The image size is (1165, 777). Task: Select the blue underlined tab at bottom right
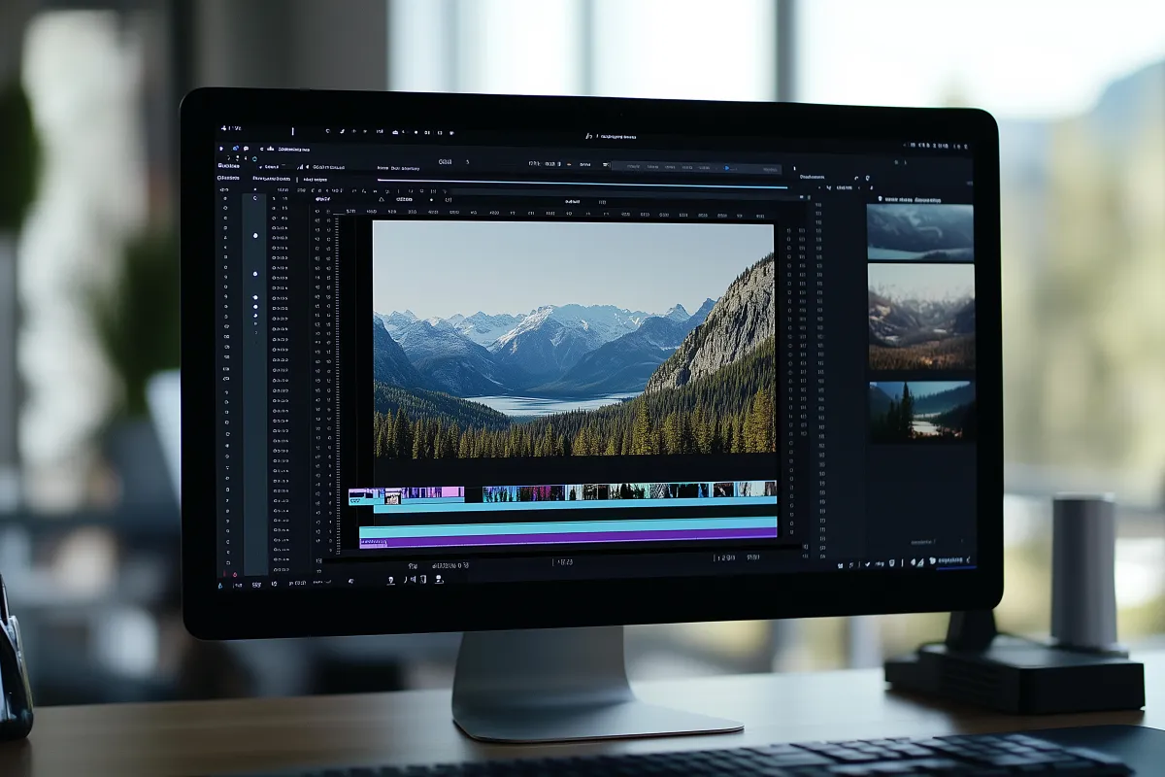951,562
